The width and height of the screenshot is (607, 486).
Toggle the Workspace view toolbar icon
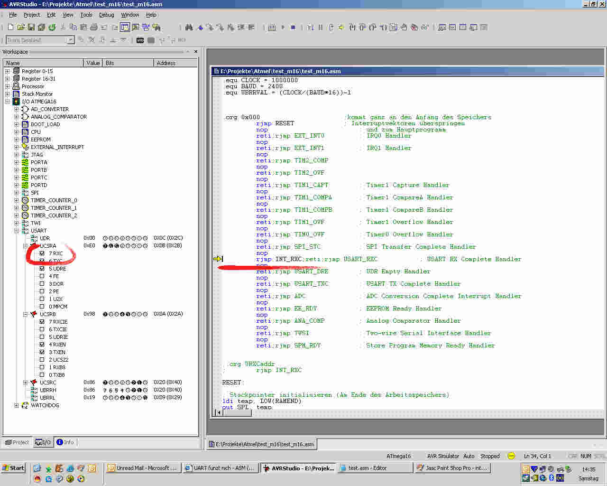[125, 28]
